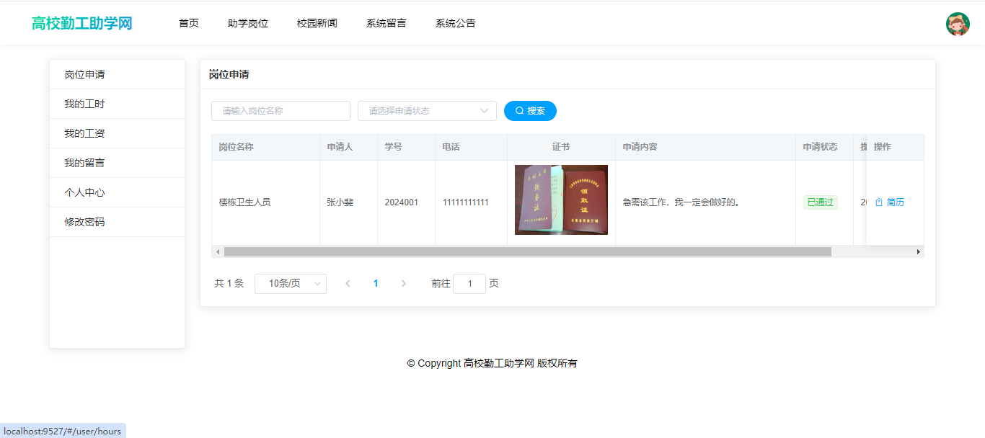
Task: Go to the previous page arrow
Action: pos(348,284)
